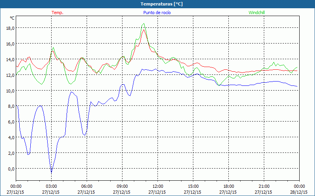This screenshot has height=196, width=315.
Task: Click the 0,0 y-axis value
Action: point(11,169)
